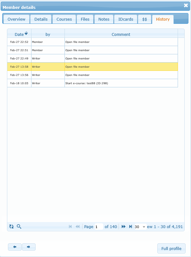Click the page number input field
This screenshot has width=191, height=257.
[x=99, y=227]
